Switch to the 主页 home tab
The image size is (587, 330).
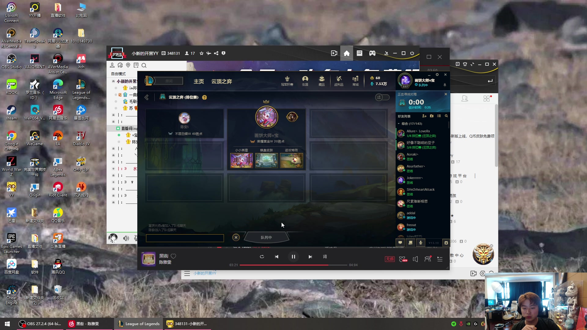(x=198, y=81)
